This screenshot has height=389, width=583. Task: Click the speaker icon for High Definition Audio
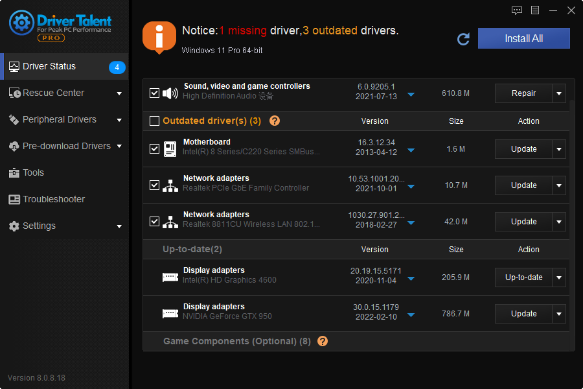coord(170,92)
